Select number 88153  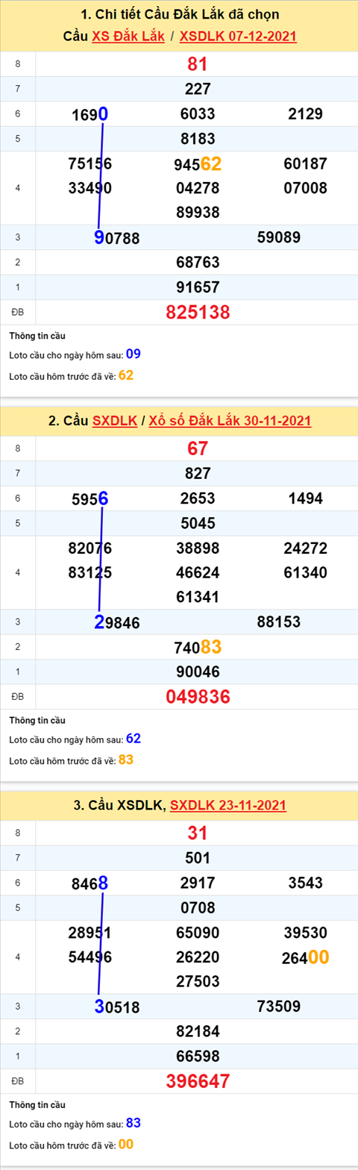278,622
